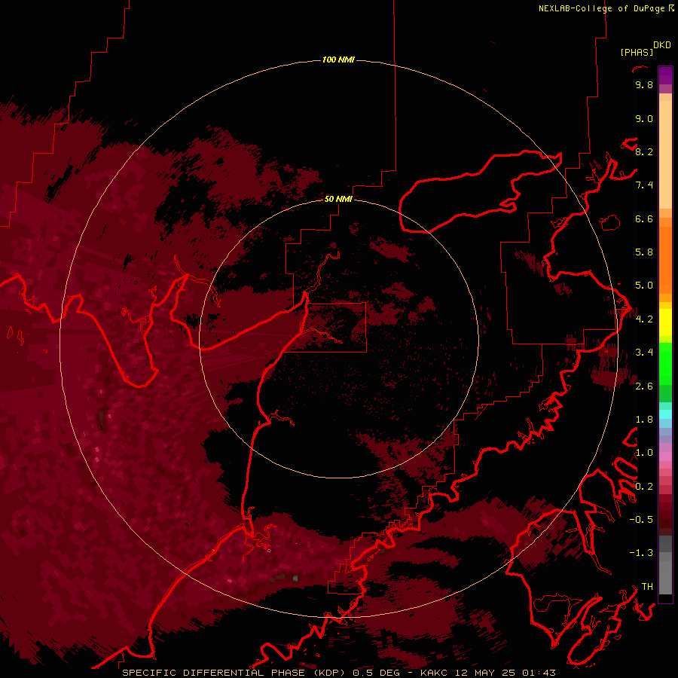This screenshot has width=678, height=678.
Task: Click the 5.8 legend value
Action: tap(644, 252)
